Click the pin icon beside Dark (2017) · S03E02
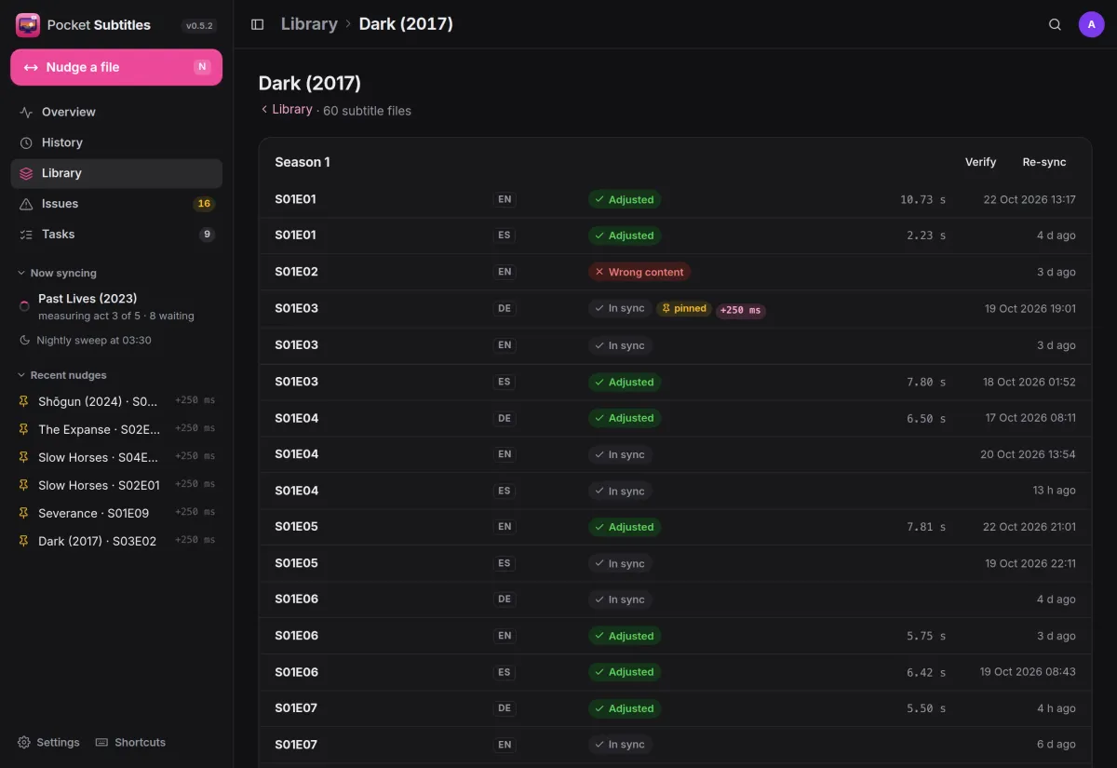Viewport: 1117px width, 768px height. point(24,541)
